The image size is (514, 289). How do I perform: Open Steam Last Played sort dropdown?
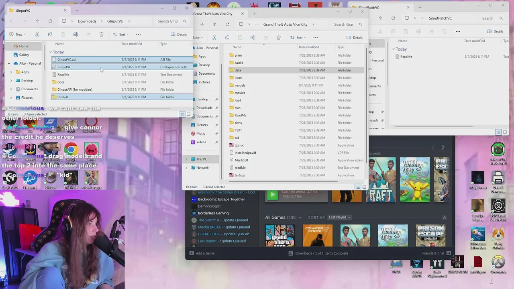[x=339, y=218]
